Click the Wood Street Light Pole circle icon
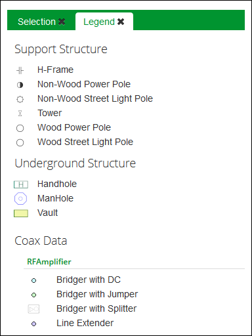Screen dimensions: 252x336 pos(20,142)
